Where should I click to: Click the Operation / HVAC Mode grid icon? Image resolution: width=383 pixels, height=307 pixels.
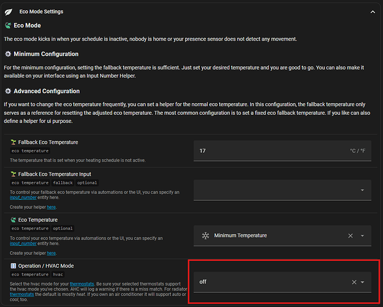click(x=14, y=265)
